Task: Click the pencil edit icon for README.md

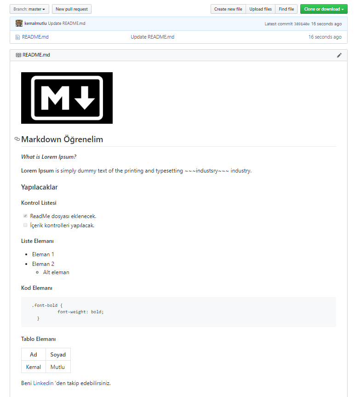Action: [x=339, y=55]
